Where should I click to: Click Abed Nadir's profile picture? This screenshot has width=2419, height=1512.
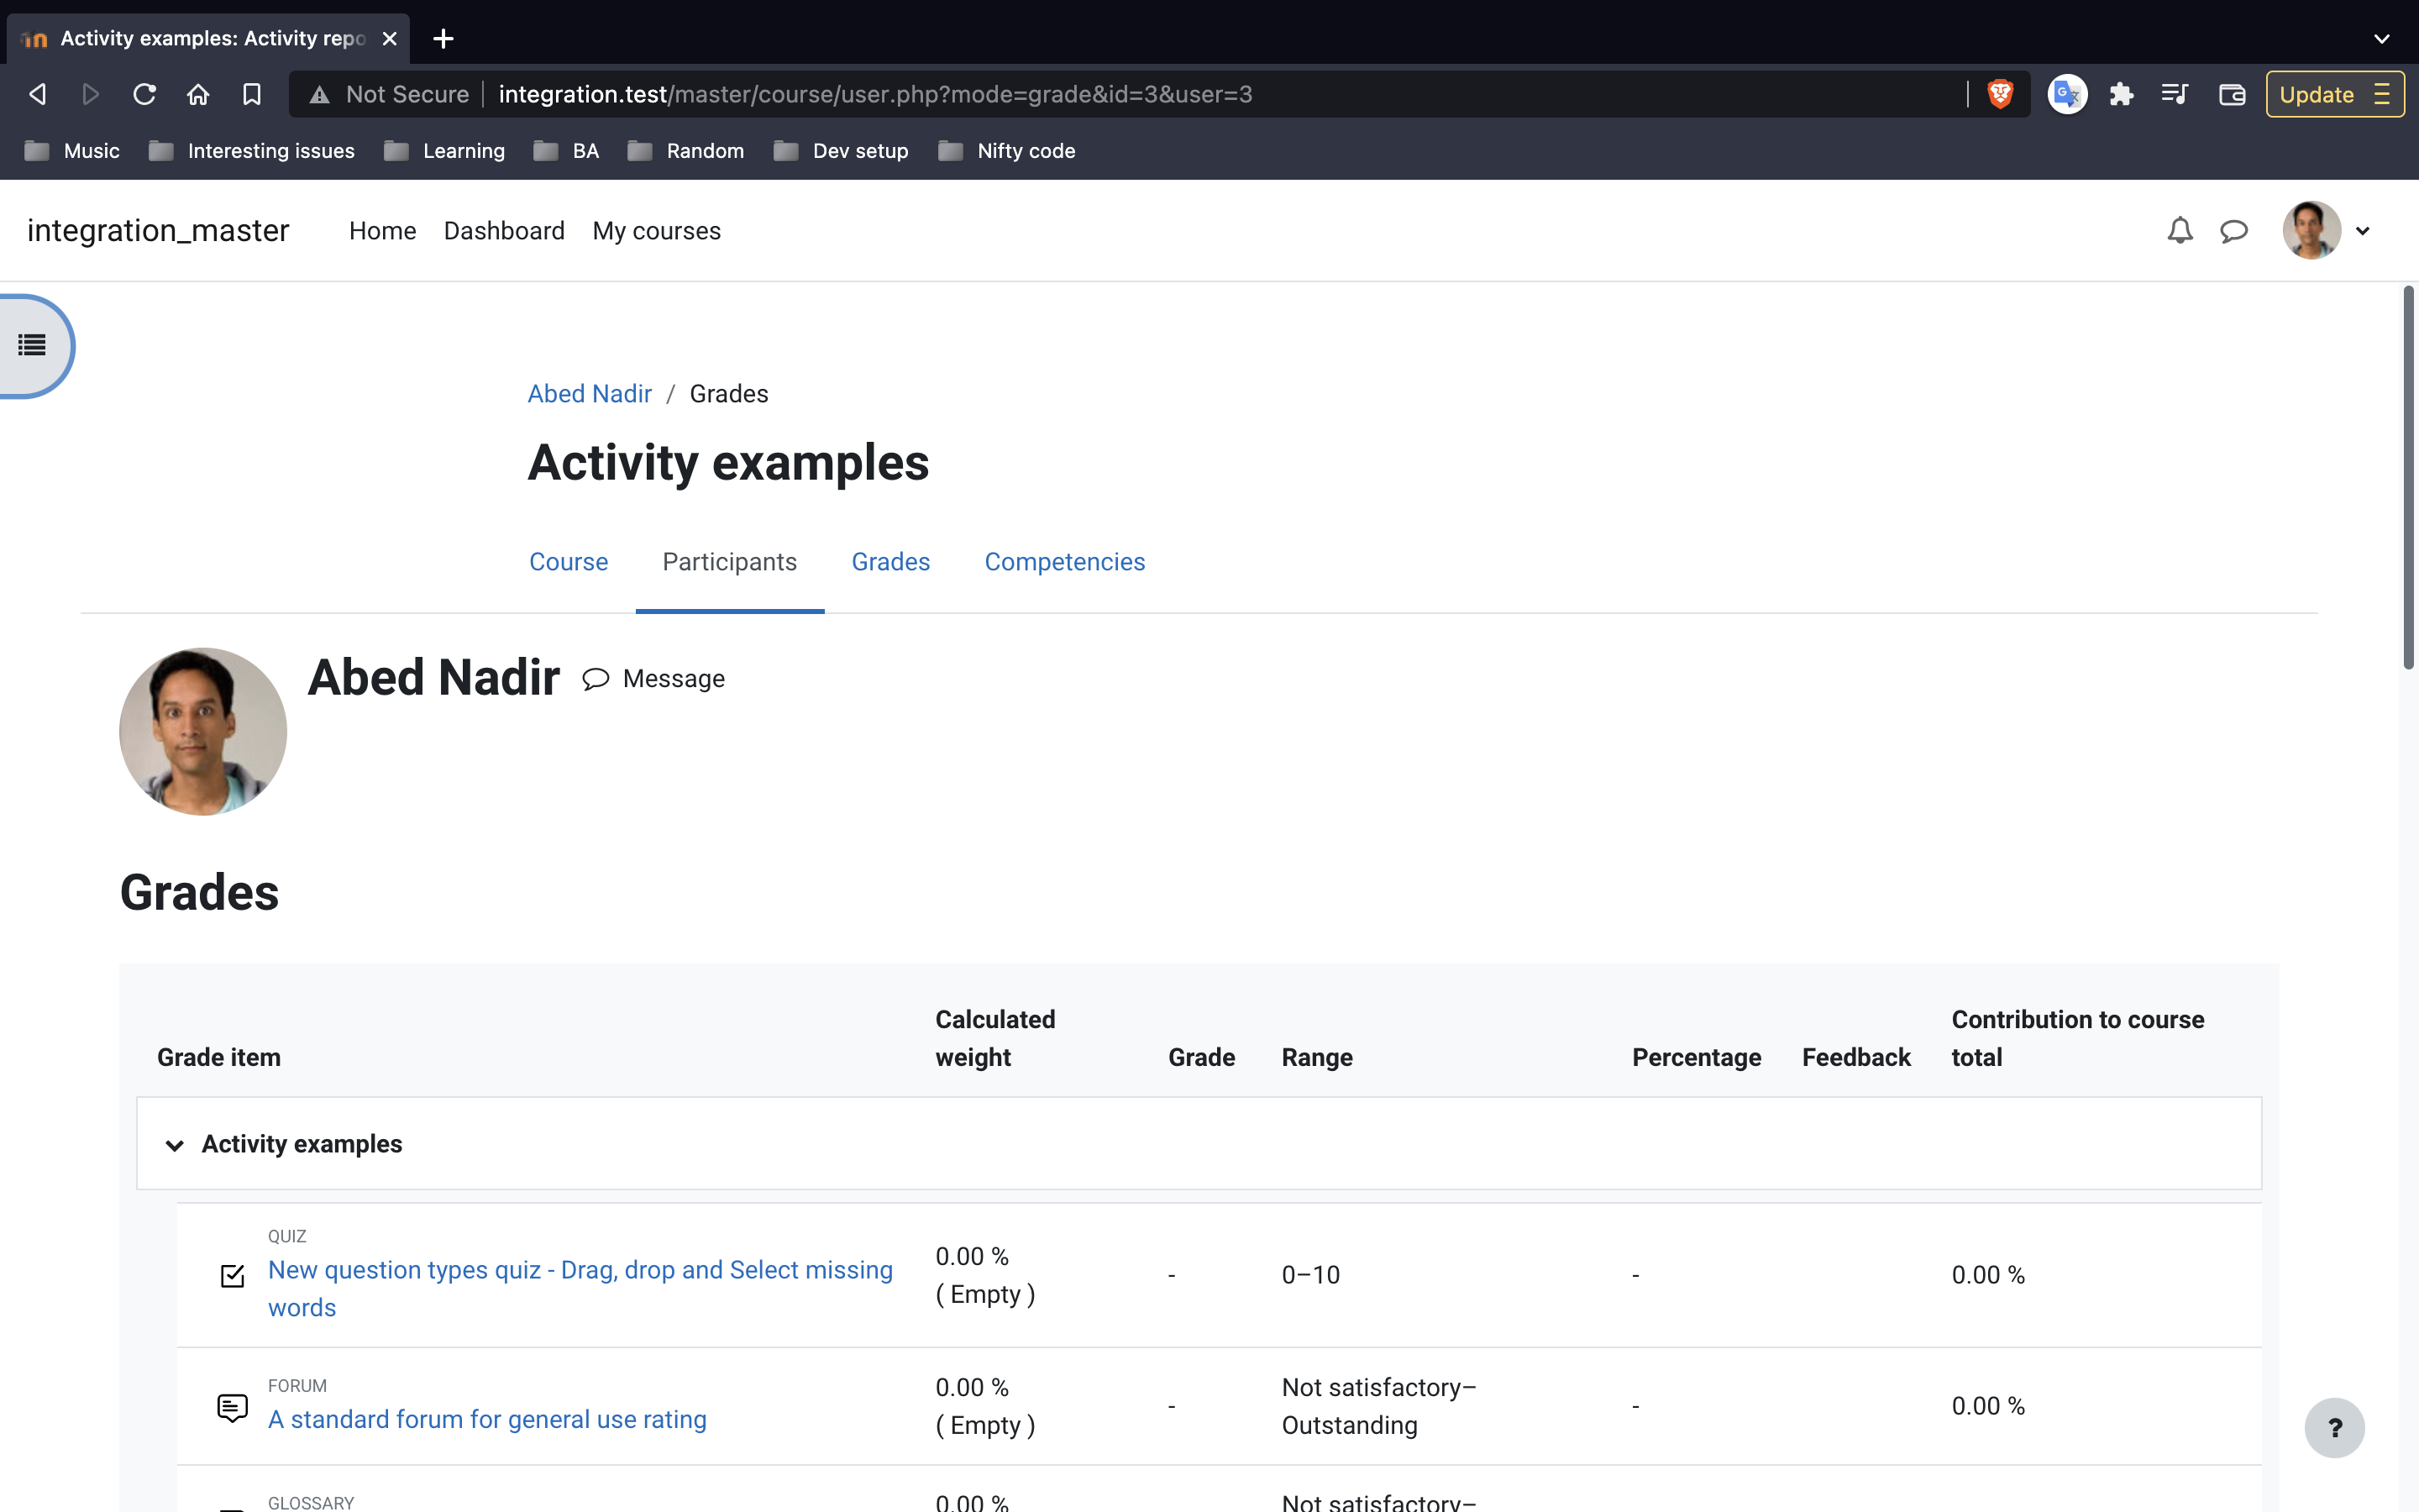point(203,732)
